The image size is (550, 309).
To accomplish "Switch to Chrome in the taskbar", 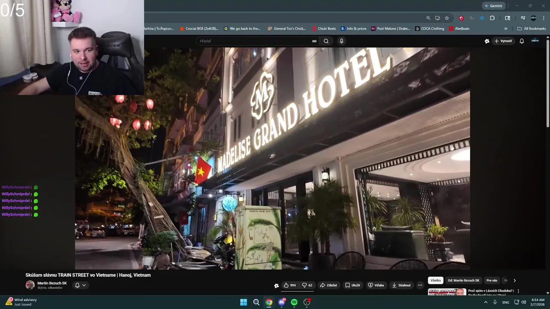I will [x=269, y=302].
